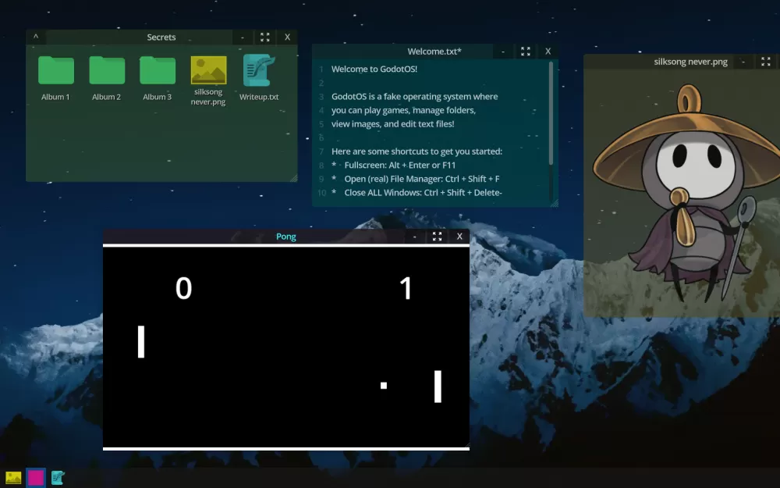780x488 pixels.
Task: Click the ball in the Pong game
Action: 384,386
